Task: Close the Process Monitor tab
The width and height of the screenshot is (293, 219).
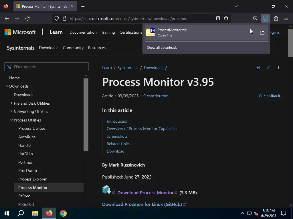Action: point(72,7)
